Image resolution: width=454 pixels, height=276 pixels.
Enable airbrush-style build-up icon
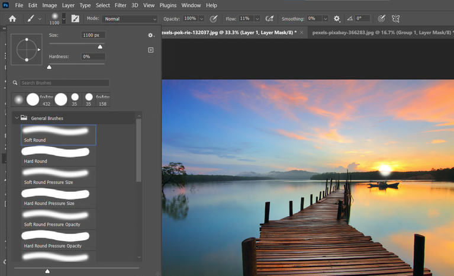pyautogui.click(x=269, y=19)
